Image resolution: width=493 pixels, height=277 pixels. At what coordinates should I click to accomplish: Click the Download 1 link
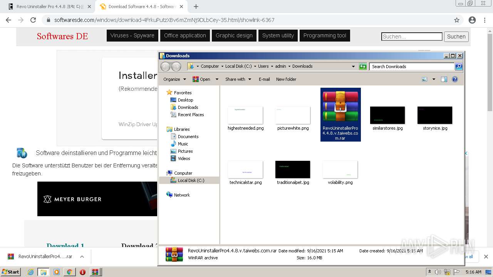(65, 245)
